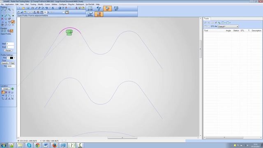Toggle the highlighted Open Profile parallel tool
263x148 pixels.
pyautogui.click(x=11, y=31)
